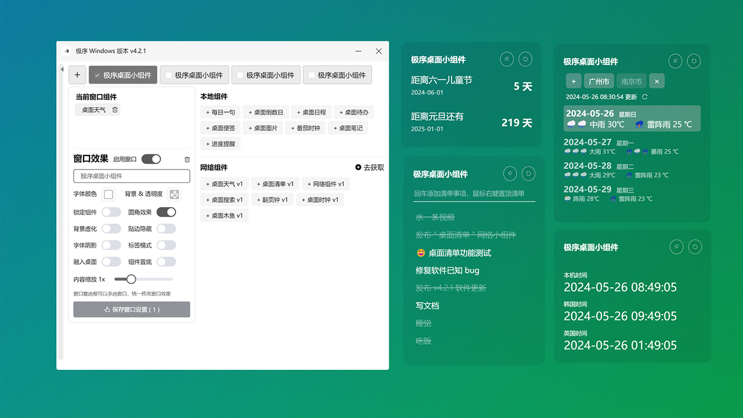Click the 内容缩放 slider handle
Viewport: 743px width, 418px height.
(131, 279)
